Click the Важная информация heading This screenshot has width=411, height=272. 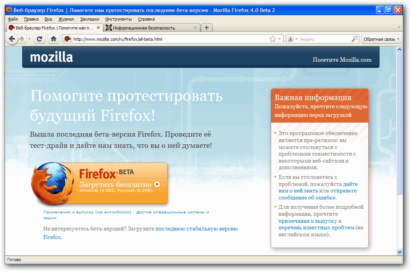click(313, 97)
